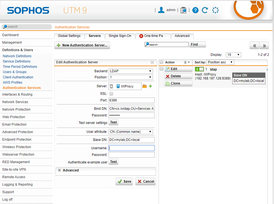Open the Backend LDAP dropdown
This screenshot has height=204, width=274.
(131, 71)
